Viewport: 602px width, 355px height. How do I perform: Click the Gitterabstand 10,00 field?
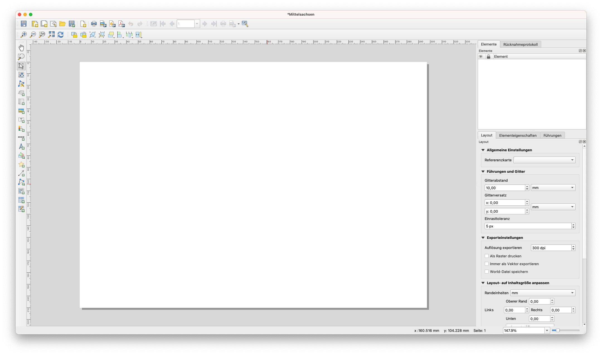[x=505, y=188]
